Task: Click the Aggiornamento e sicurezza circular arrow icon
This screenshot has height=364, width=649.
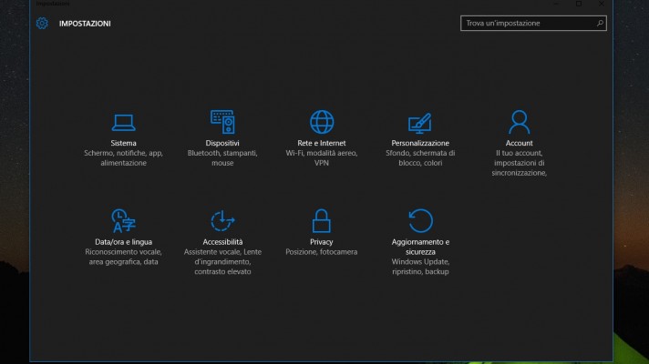Action: click(x=420, y=220)
